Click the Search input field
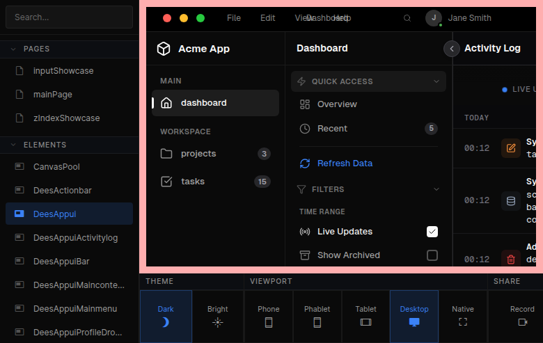543x343 pixels. [69, 17]
